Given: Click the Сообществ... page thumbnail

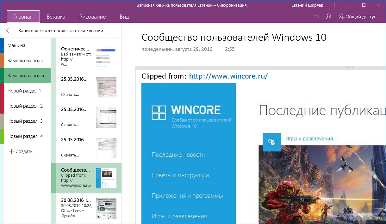Looking at the screenshot, I should coord(106,178).
